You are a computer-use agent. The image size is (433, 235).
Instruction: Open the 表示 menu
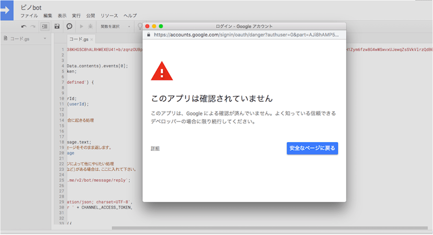point(62,16)
